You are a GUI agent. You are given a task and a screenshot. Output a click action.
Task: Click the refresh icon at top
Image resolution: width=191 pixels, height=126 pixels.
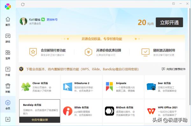pos(23,4)
